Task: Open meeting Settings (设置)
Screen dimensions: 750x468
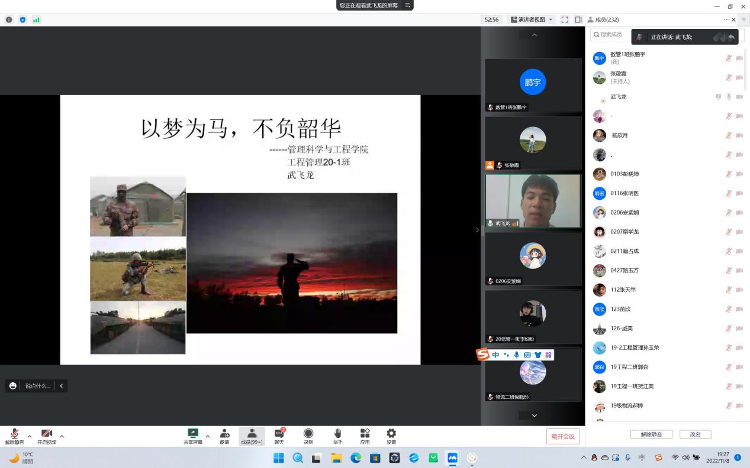Action: point(391,435)
